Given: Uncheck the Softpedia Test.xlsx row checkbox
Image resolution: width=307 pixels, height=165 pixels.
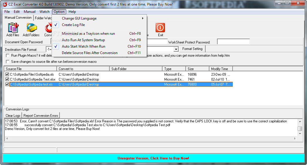Looking at the screenshot, I should pos(7,79).
